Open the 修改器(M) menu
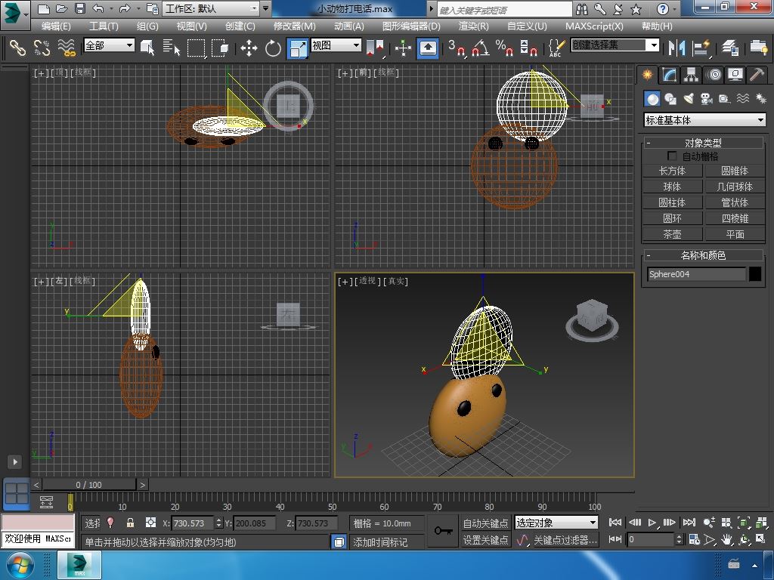Viewport: 774px width, 580px height. click(x=295, y=26)
